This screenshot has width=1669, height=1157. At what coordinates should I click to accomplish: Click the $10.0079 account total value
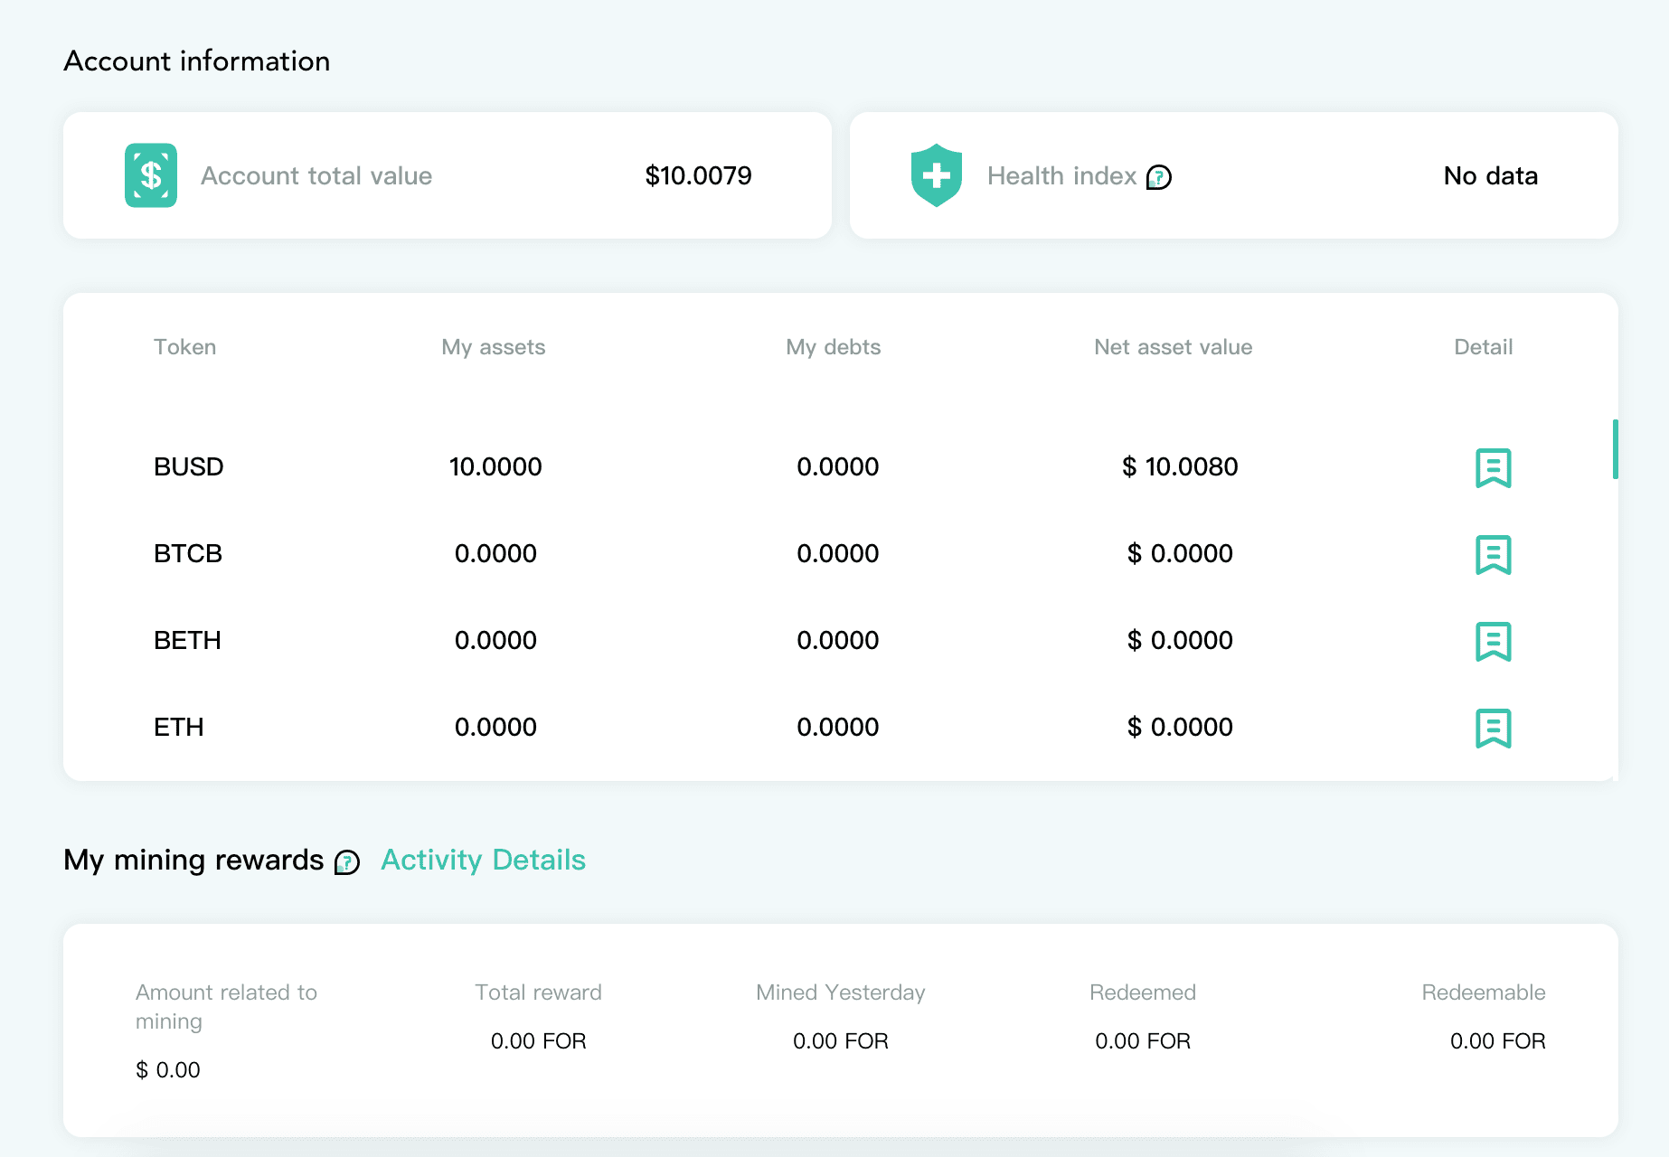698,175
